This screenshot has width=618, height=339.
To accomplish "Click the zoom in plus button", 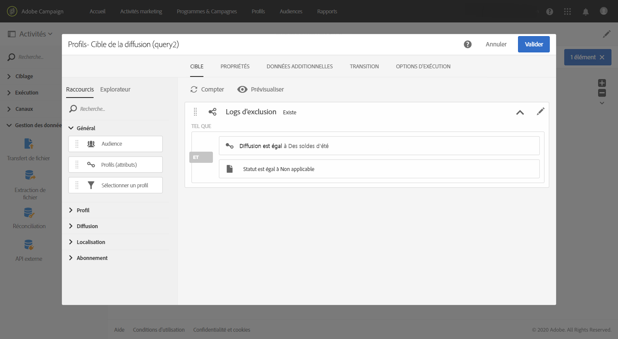I will tap(602, 83).
